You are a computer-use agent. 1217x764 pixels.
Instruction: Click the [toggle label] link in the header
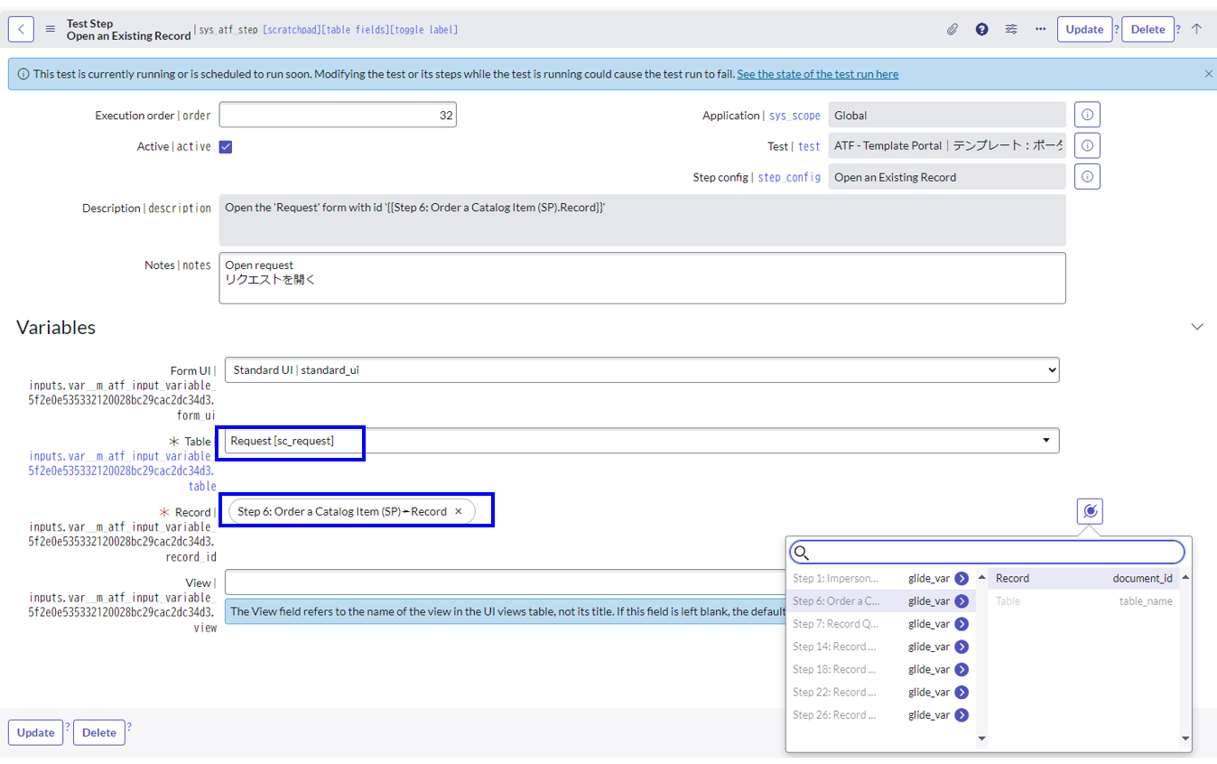coord(424,30)
